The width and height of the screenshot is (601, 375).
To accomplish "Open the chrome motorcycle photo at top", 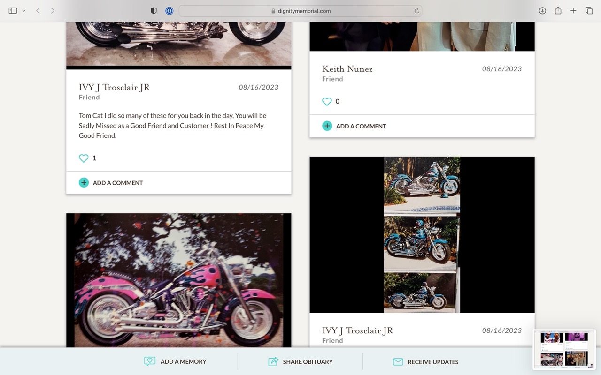I will (178, 45).
